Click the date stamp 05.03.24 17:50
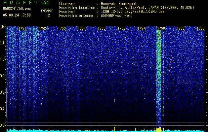 (x=17, y=15)
